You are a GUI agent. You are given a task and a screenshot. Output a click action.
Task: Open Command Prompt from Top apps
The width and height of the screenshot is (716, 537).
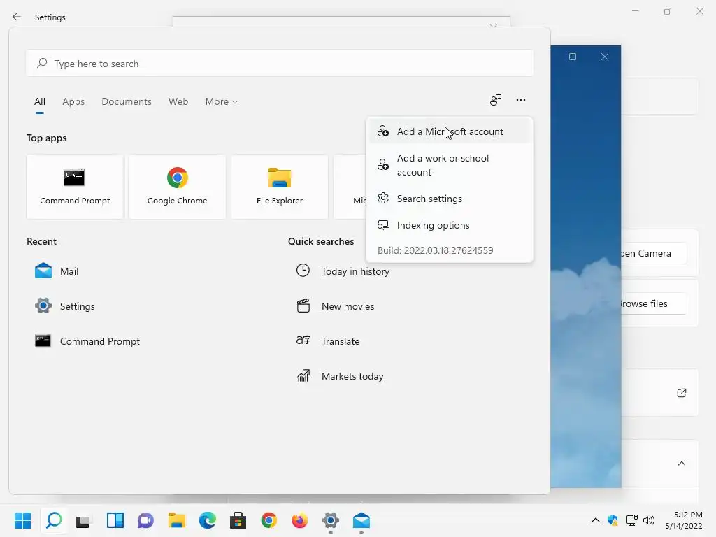(x=75, y=187)
